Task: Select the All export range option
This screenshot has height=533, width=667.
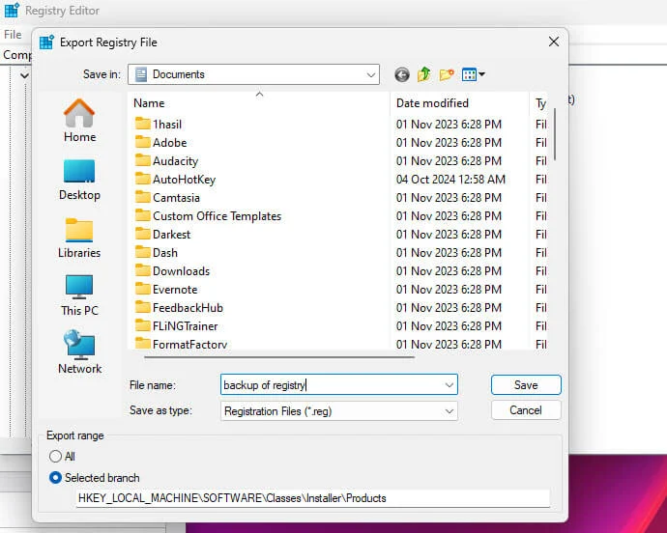Action: pyautogui.click(x=55, y=456)
